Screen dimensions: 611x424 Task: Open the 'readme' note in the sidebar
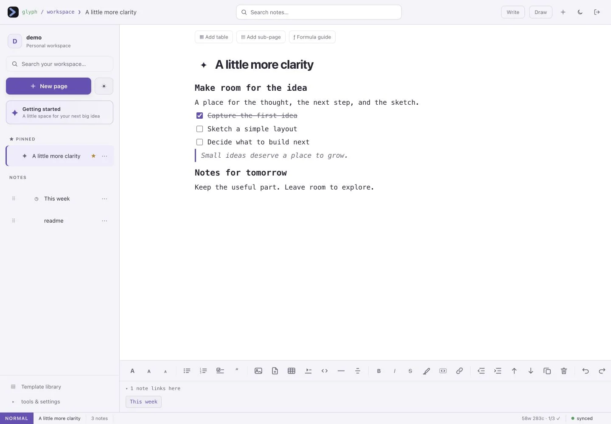54,221
